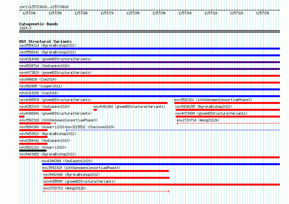The height and width of the screenshot is (204, 289).
Task: Click the 125731k ruler position label
Action: (211, 13)
